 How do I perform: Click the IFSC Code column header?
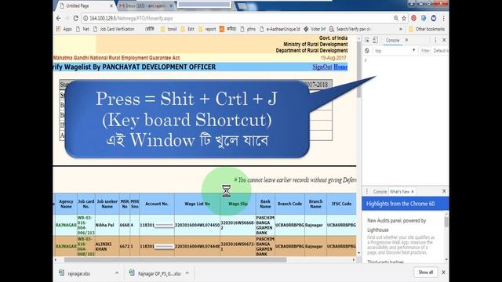341,204
